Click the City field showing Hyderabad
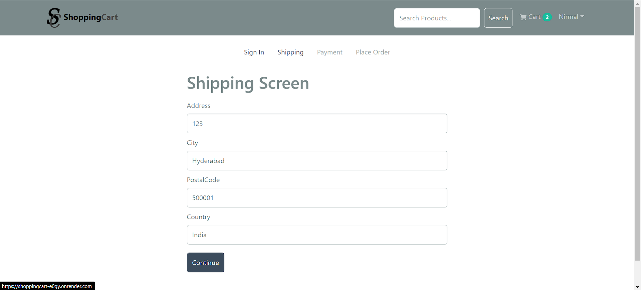This screenshot has height=290, width=641. point(317,161)
